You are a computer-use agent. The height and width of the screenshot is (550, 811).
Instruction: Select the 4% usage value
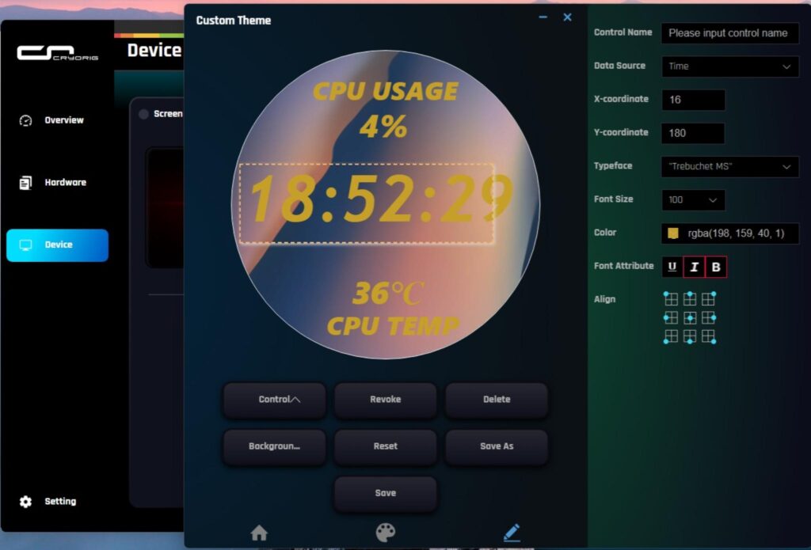[x=383, y=126]
